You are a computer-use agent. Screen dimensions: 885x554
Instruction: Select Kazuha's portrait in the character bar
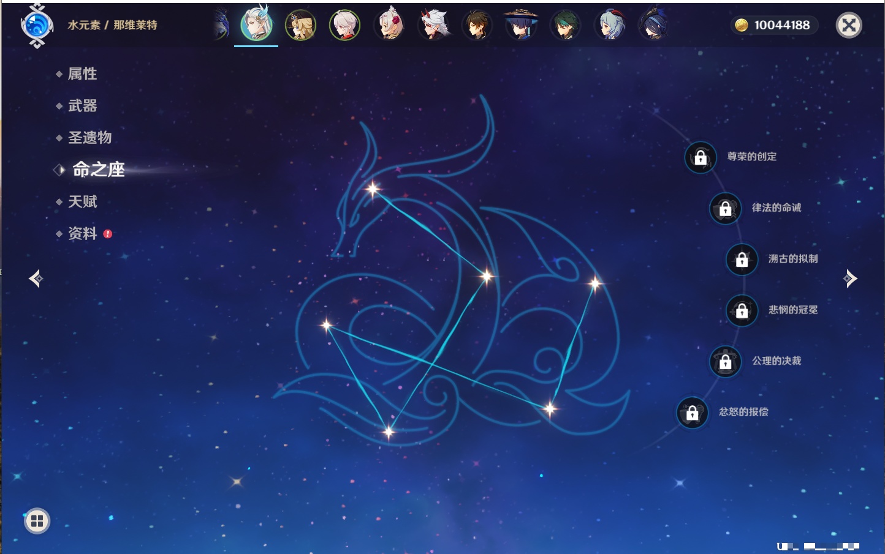click(x=344, y=26)
